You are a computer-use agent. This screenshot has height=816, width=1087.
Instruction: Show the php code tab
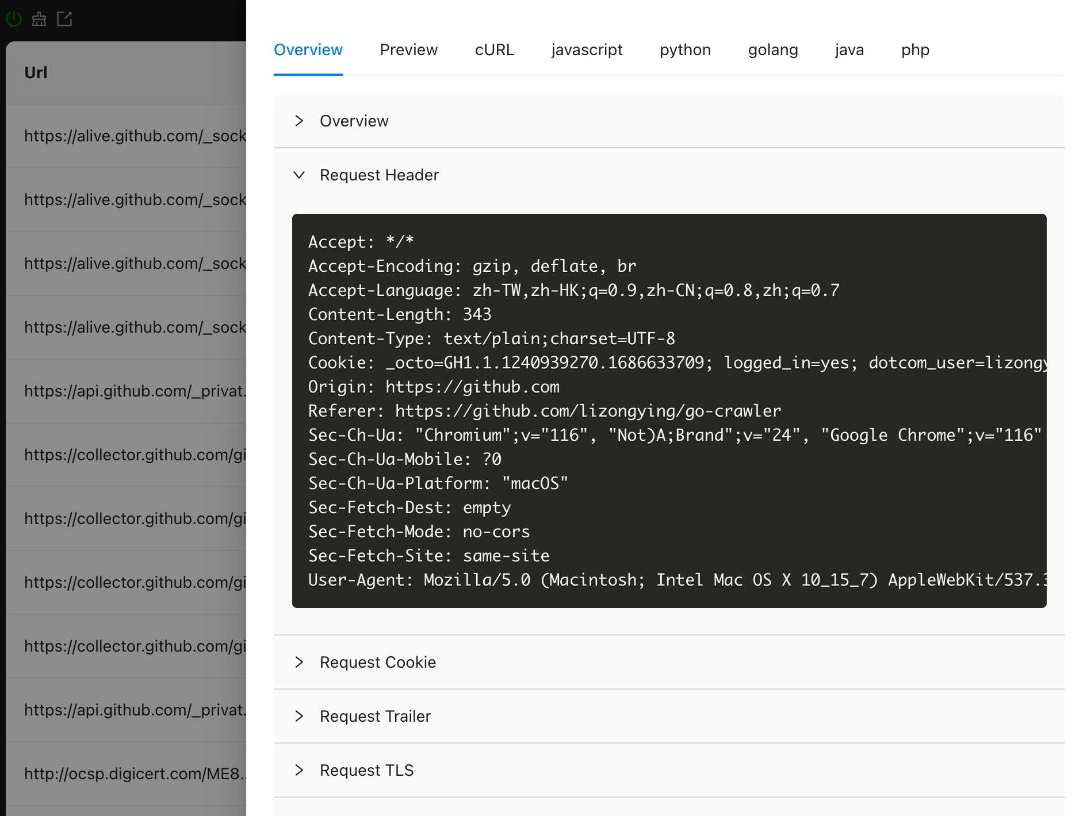(x=916, y=50)
